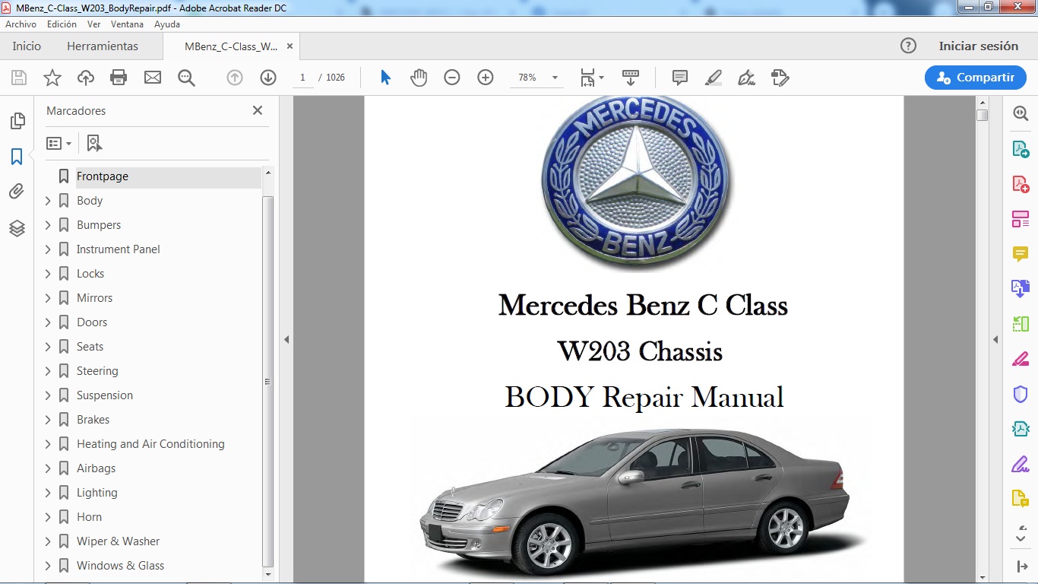The width and height of the screenshot is (1038, 584).
Task: Expand the Airbags bookmark
Action: pyautogui.click(x=48, y=468)
